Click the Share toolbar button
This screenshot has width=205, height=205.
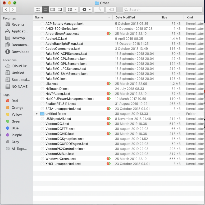99,9
